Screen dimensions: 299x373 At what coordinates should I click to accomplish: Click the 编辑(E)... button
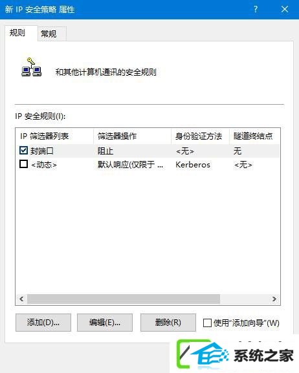point(105,323)
